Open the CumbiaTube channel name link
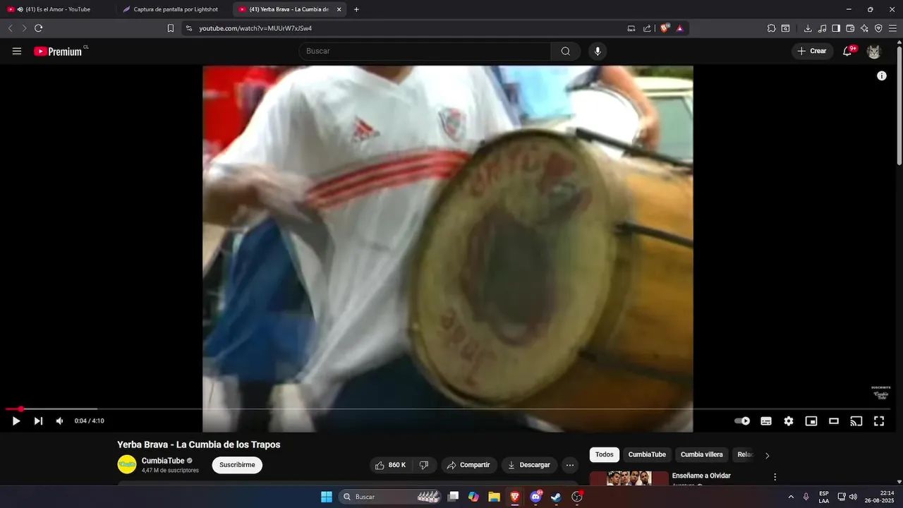Image resolution: width=903 pixels, height=508 pixels. (x=163, y=461)
